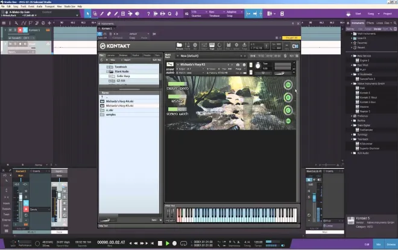The height and width of the screenshot is (250, 398).
Task: Toggle record arm on Kontakt 5 track
Action: [20, 30]
